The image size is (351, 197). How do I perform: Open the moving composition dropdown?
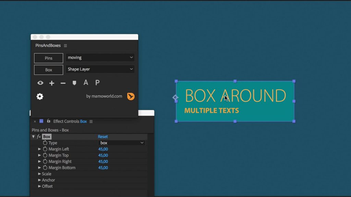click(x=100, y=57)
